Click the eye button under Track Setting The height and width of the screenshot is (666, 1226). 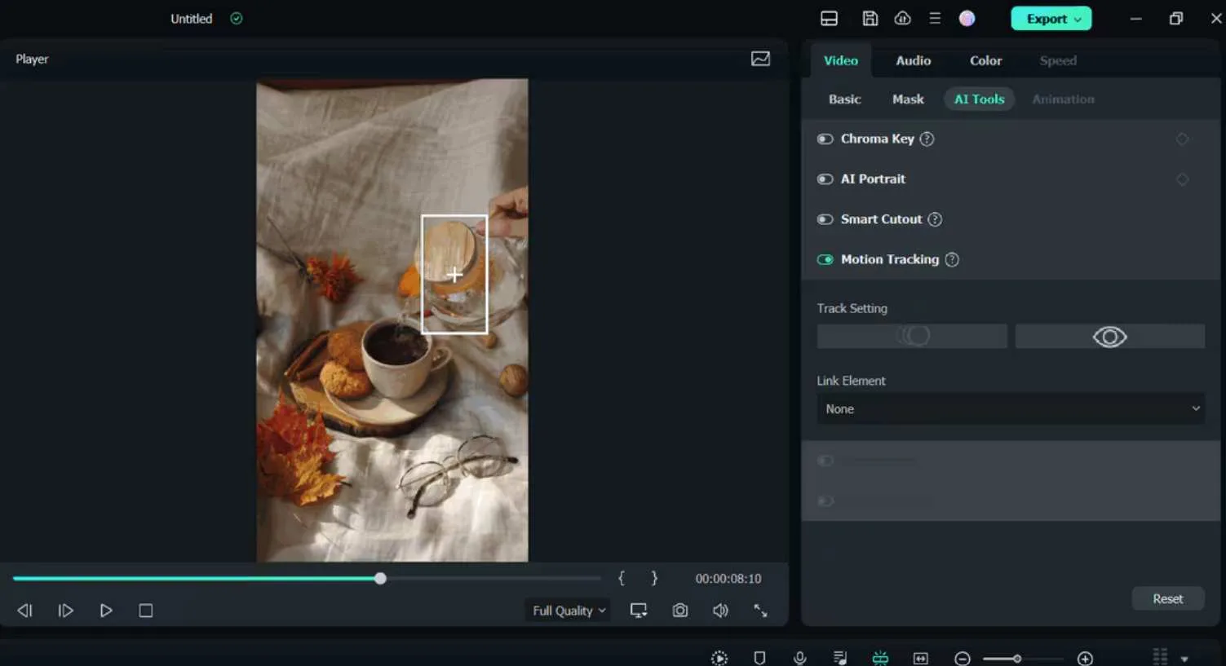1110,336
